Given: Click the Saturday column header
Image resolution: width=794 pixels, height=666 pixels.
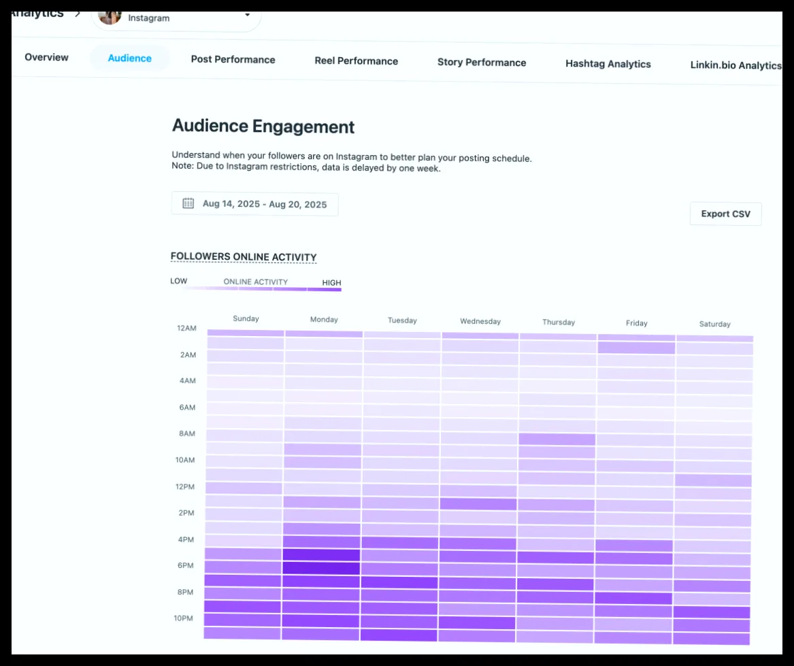Looking at the screenshot, I should [x=714, y=324].
